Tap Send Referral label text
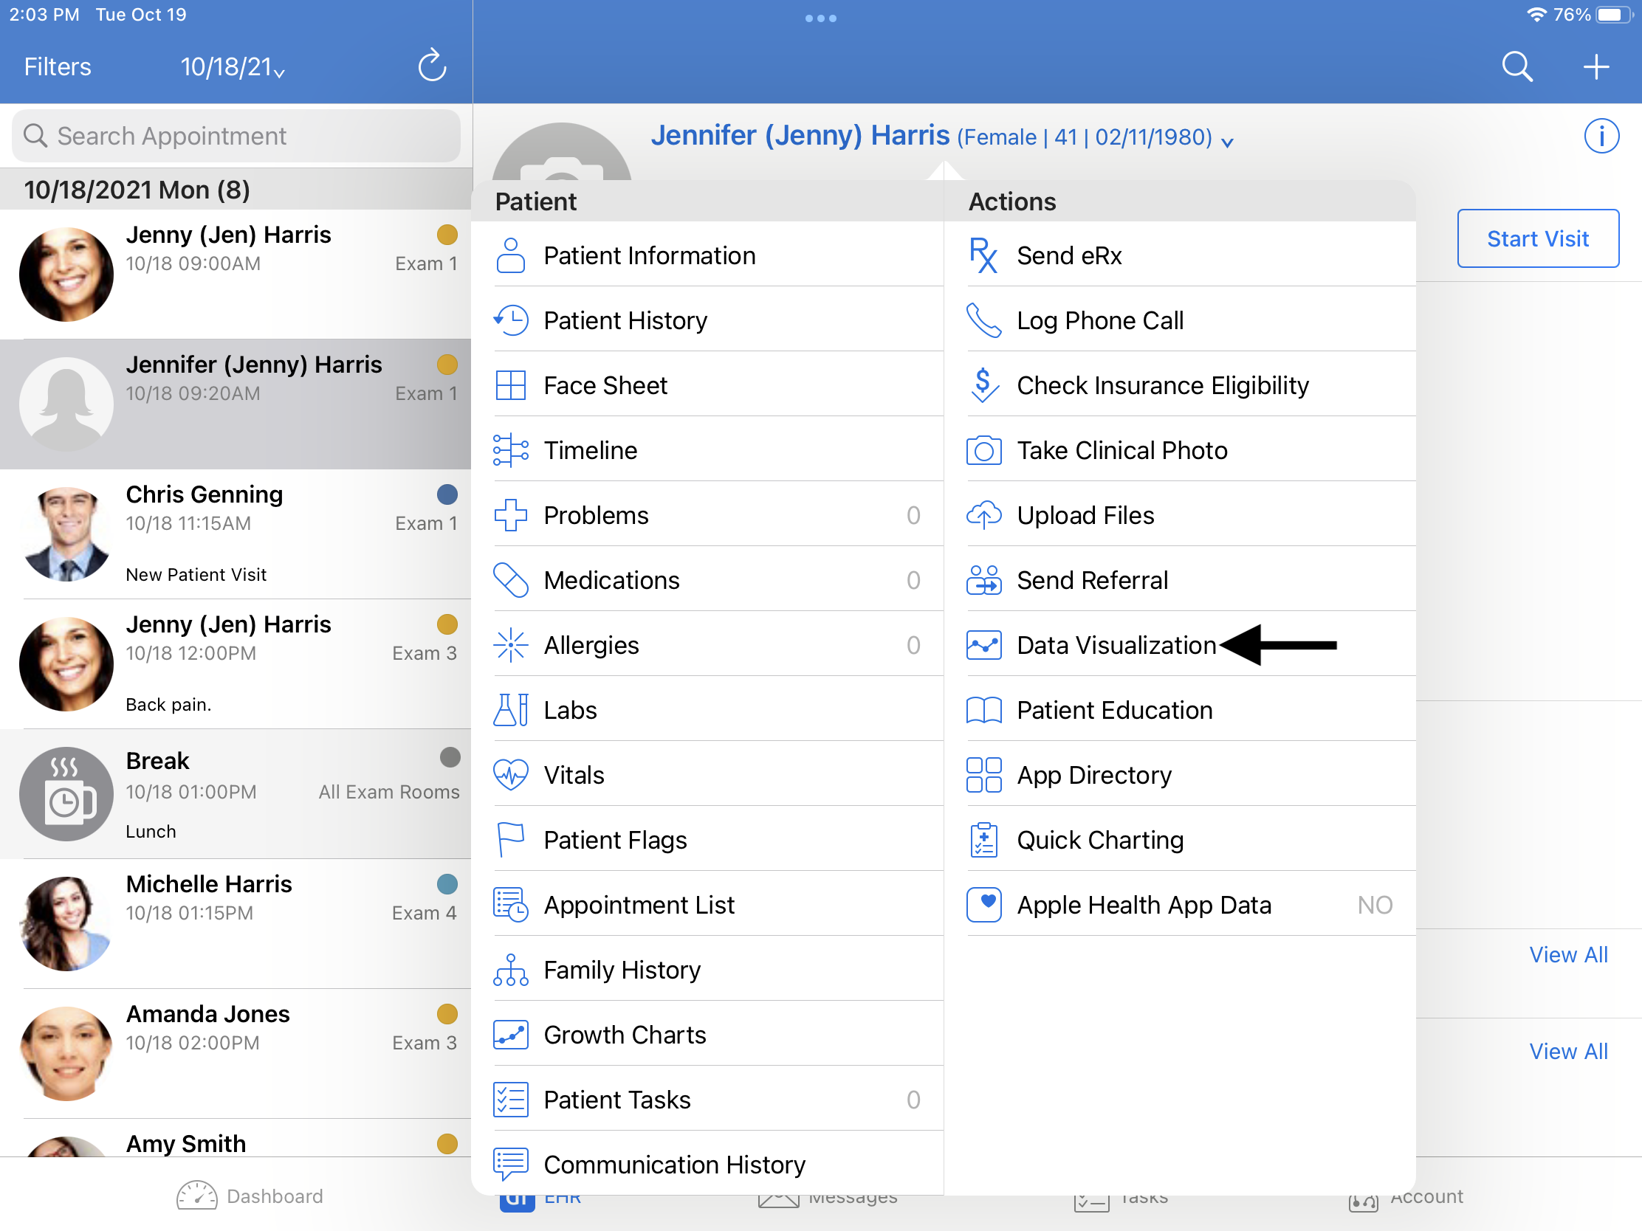This screenshot has width=1642, height=1231. click(1092, 580)
